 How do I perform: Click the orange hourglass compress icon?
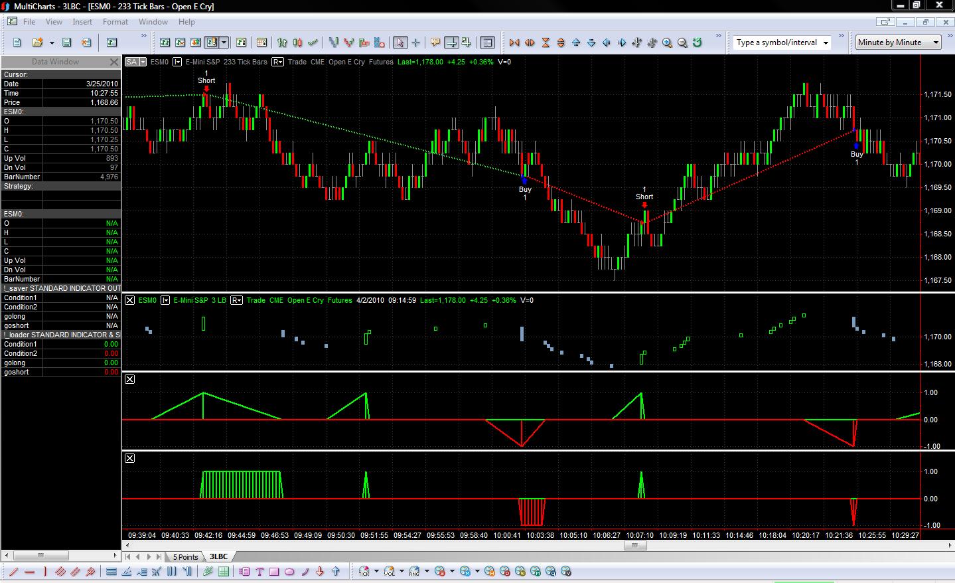coord(546,42)
